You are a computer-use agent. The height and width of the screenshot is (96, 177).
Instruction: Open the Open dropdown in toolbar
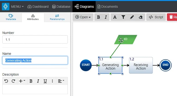83,17
